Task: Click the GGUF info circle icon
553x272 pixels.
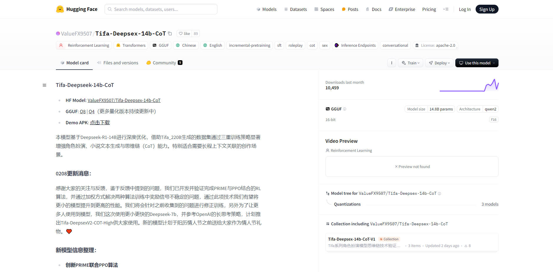Action: click(x=345, y=109)
